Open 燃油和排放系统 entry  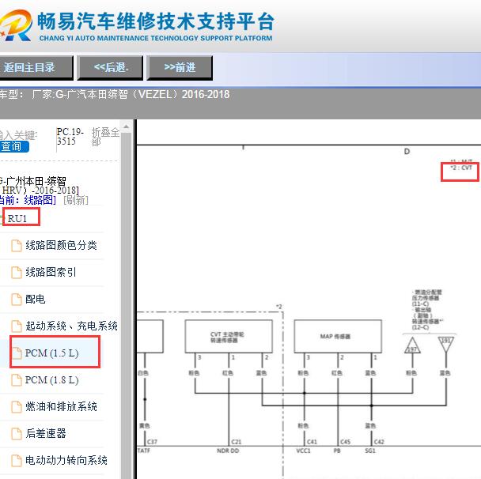coord(61,406)
